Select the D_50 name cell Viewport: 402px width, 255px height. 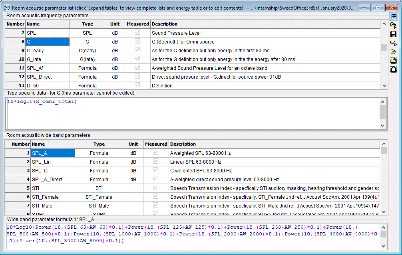48,85
